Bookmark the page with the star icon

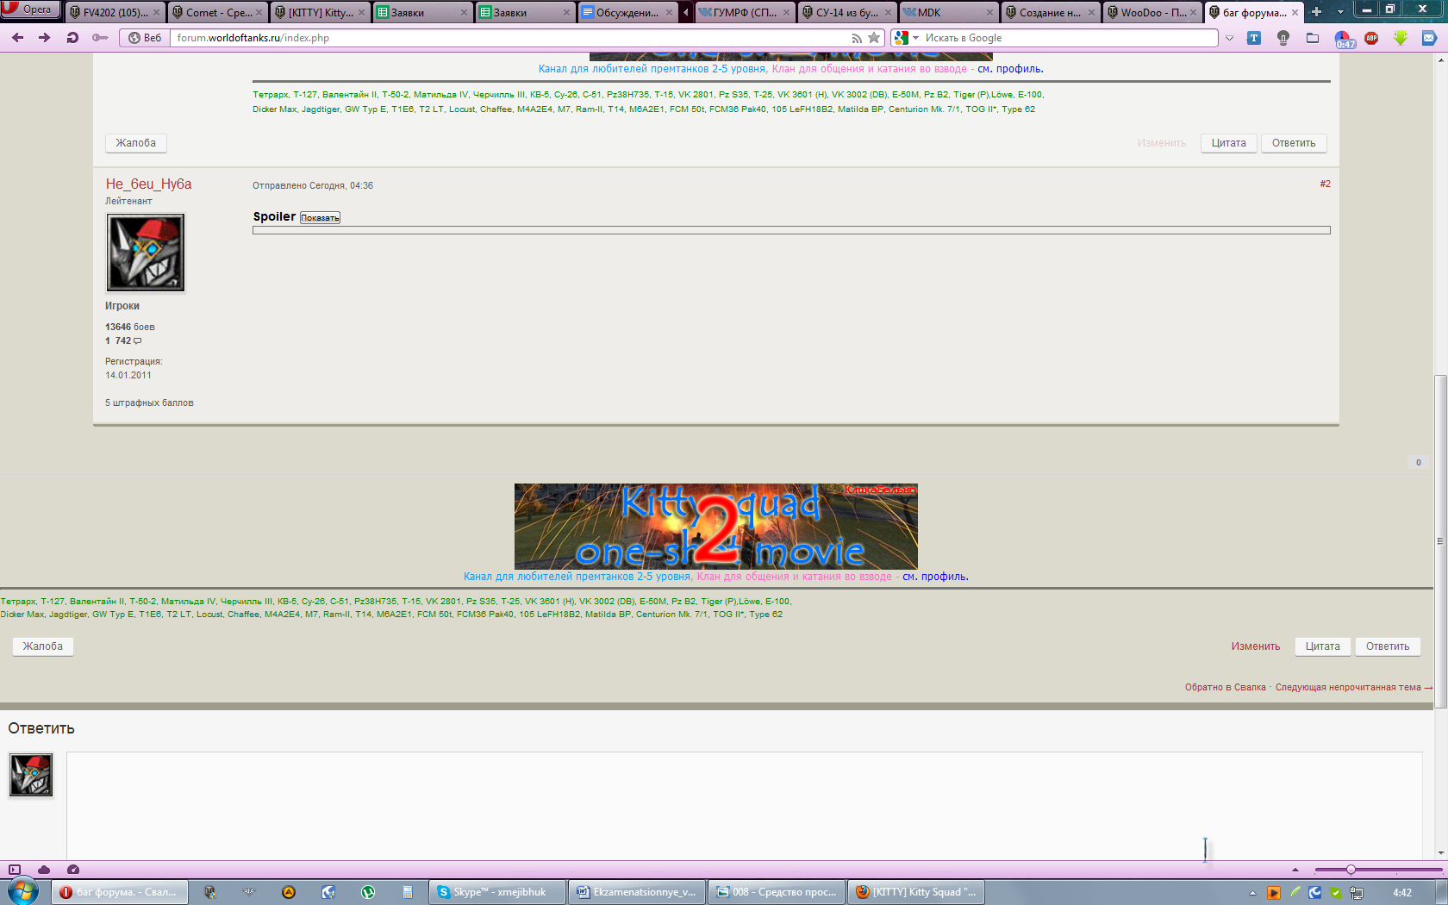pyautogui.click(x=874, y=38)
